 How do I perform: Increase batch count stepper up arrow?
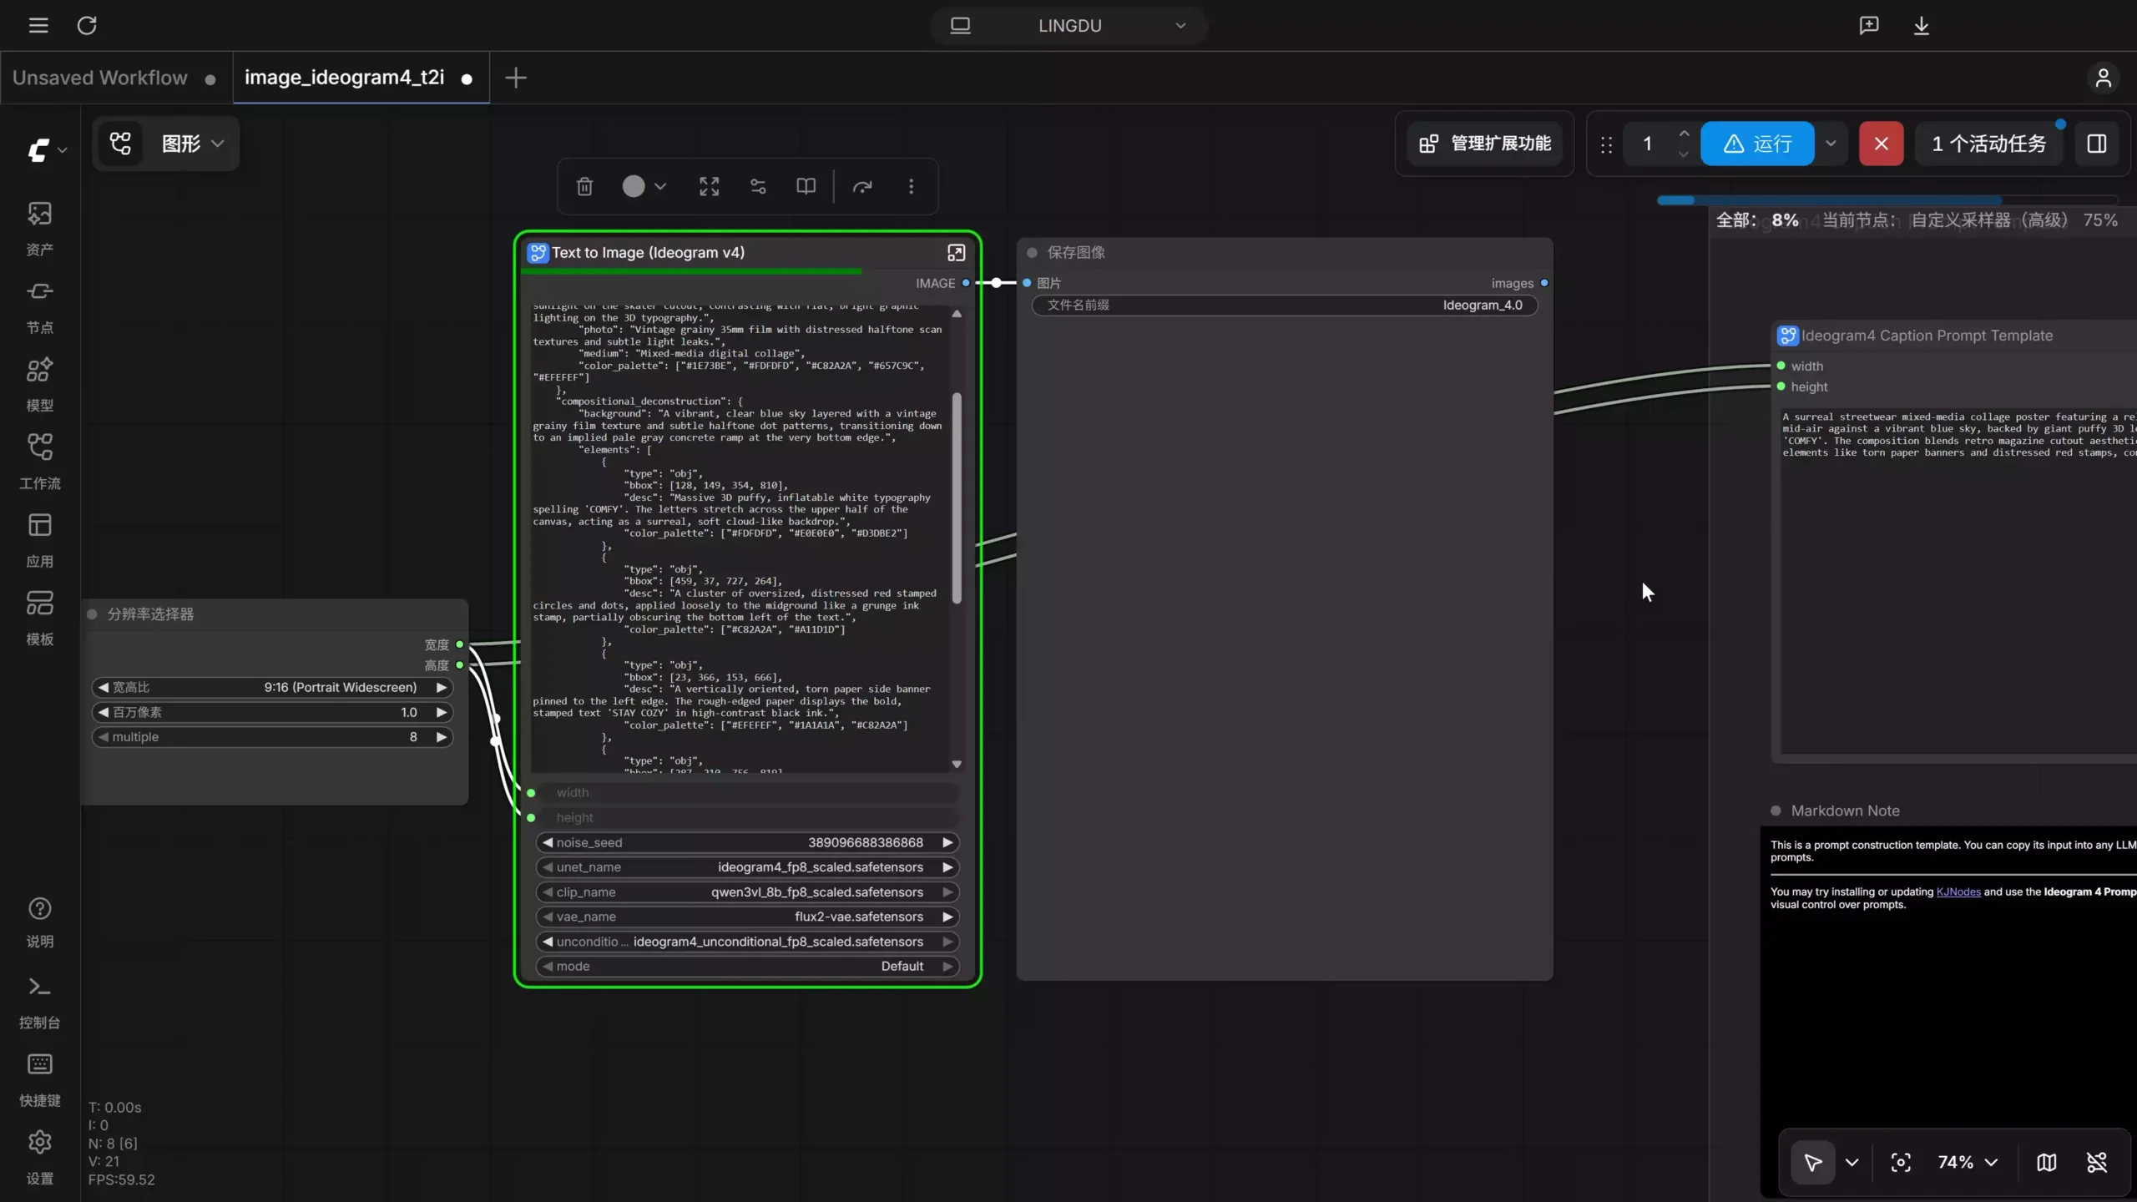click(1684, 134)
